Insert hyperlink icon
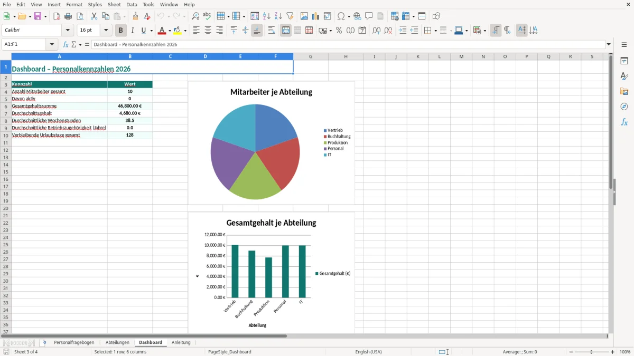Image resolution: width=634 pixels, height=356 pixels. [x=358, y=16]
